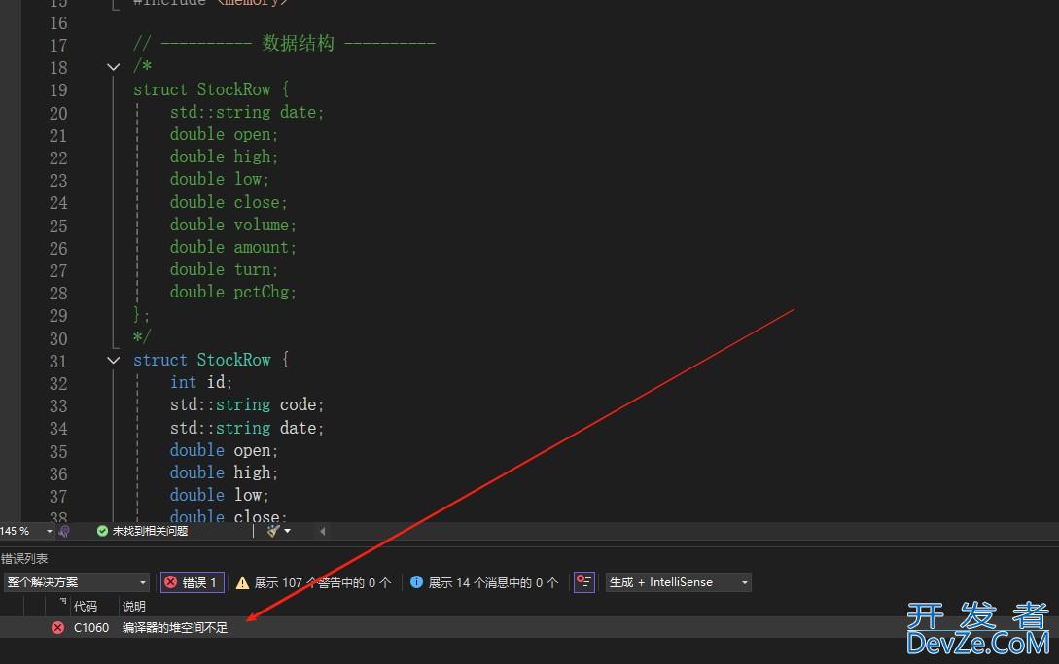Click the red error icon beside C1060

pos(57,628)
